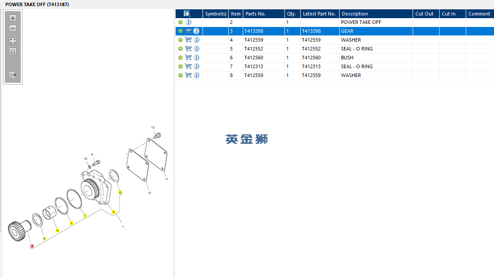Zoom in on the parts diagram
The height and width of the screenshot is (278, 494).
click(12, 18)
